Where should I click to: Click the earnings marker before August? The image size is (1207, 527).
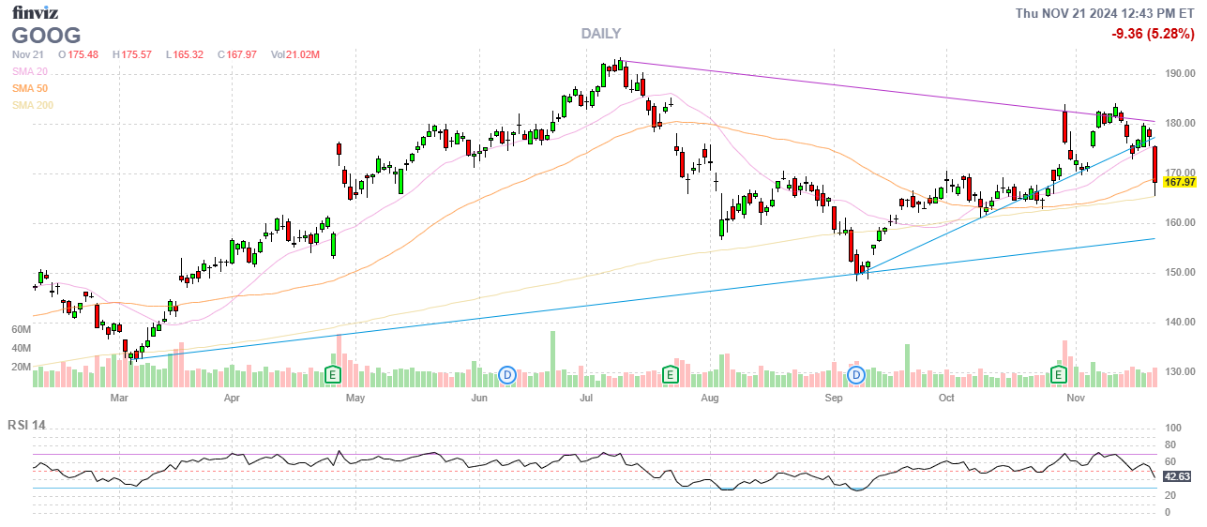pyautogui.click(x=671, y=375)
